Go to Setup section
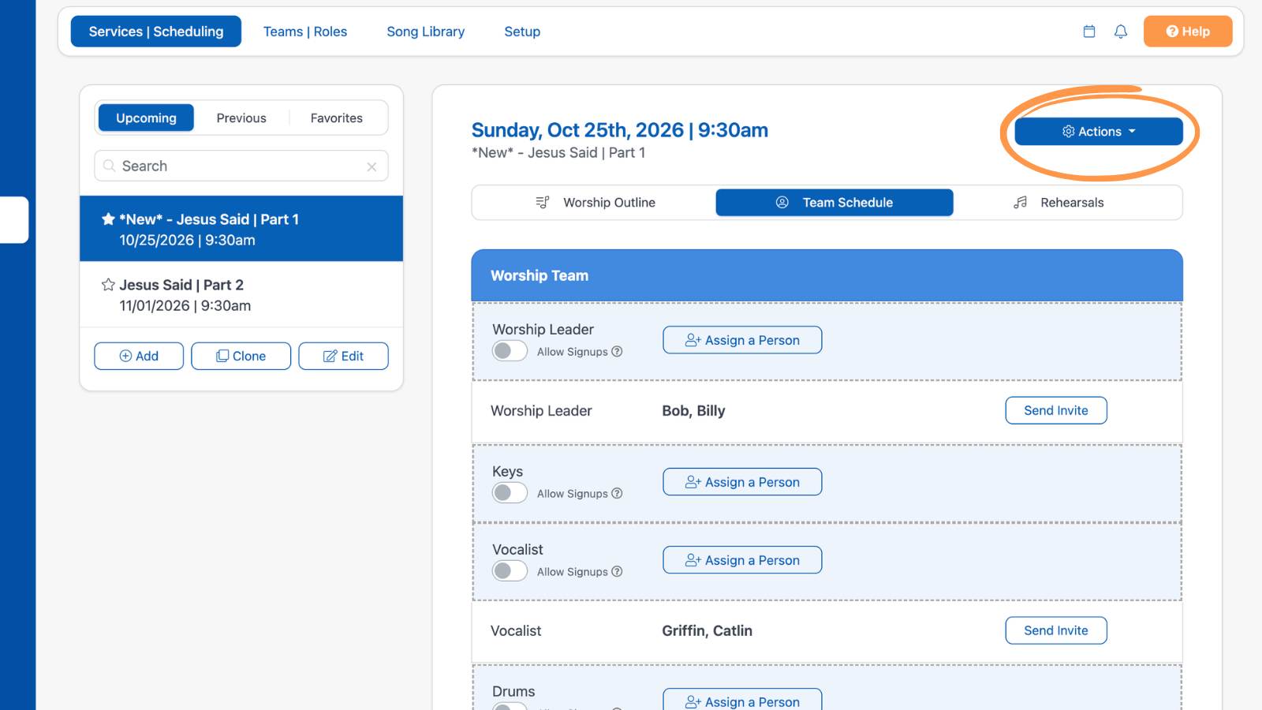The image size is (1262, 710). click(522, 32)
